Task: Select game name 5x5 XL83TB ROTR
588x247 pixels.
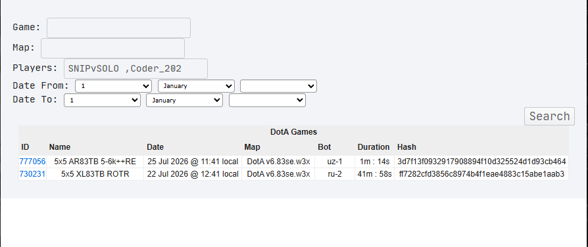Action: tap(95, 174)
